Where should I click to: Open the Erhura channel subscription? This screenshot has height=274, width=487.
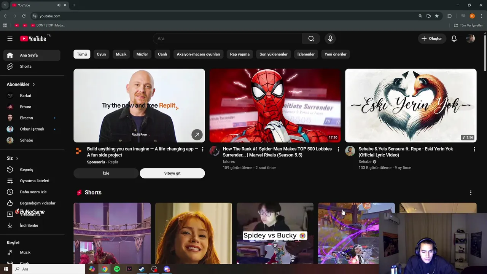(x=32, y=107)
